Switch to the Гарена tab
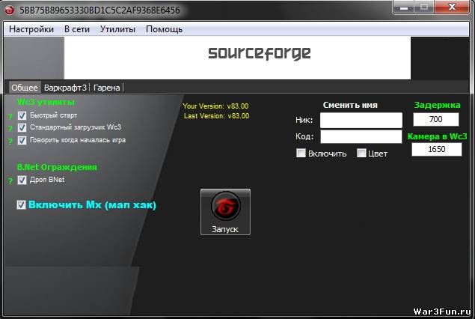475x319 pixels. tap(107, 88)
